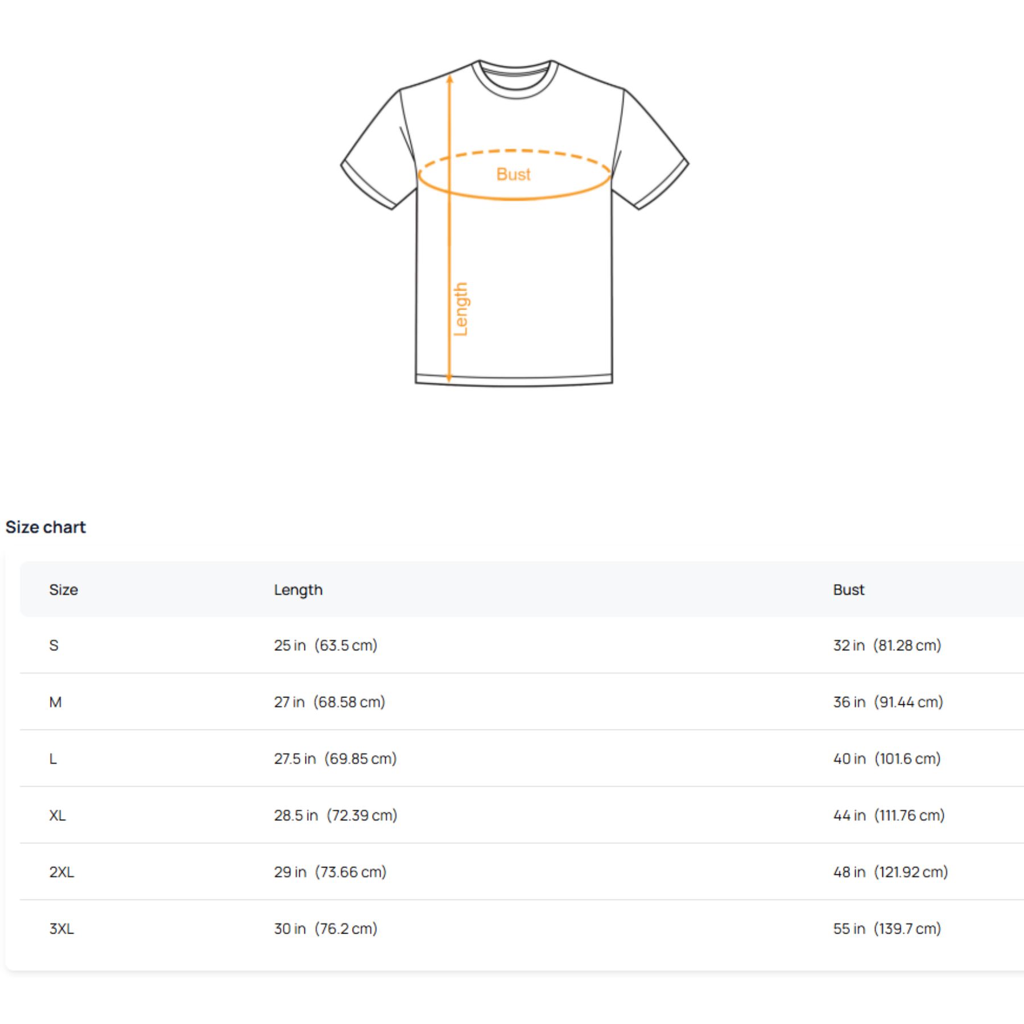Click the 36 in (91.44 cm) bust value
The width and height of the screenshot is (1024, 1024).
(888, 702)
